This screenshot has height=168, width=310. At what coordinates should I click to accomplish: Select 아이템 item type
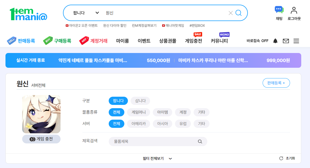(x=162, y=112)
